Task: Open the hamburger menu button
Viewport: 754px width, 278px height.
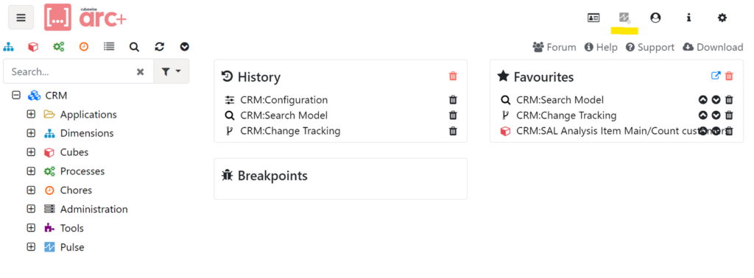Action: click(x=21, y=18)
